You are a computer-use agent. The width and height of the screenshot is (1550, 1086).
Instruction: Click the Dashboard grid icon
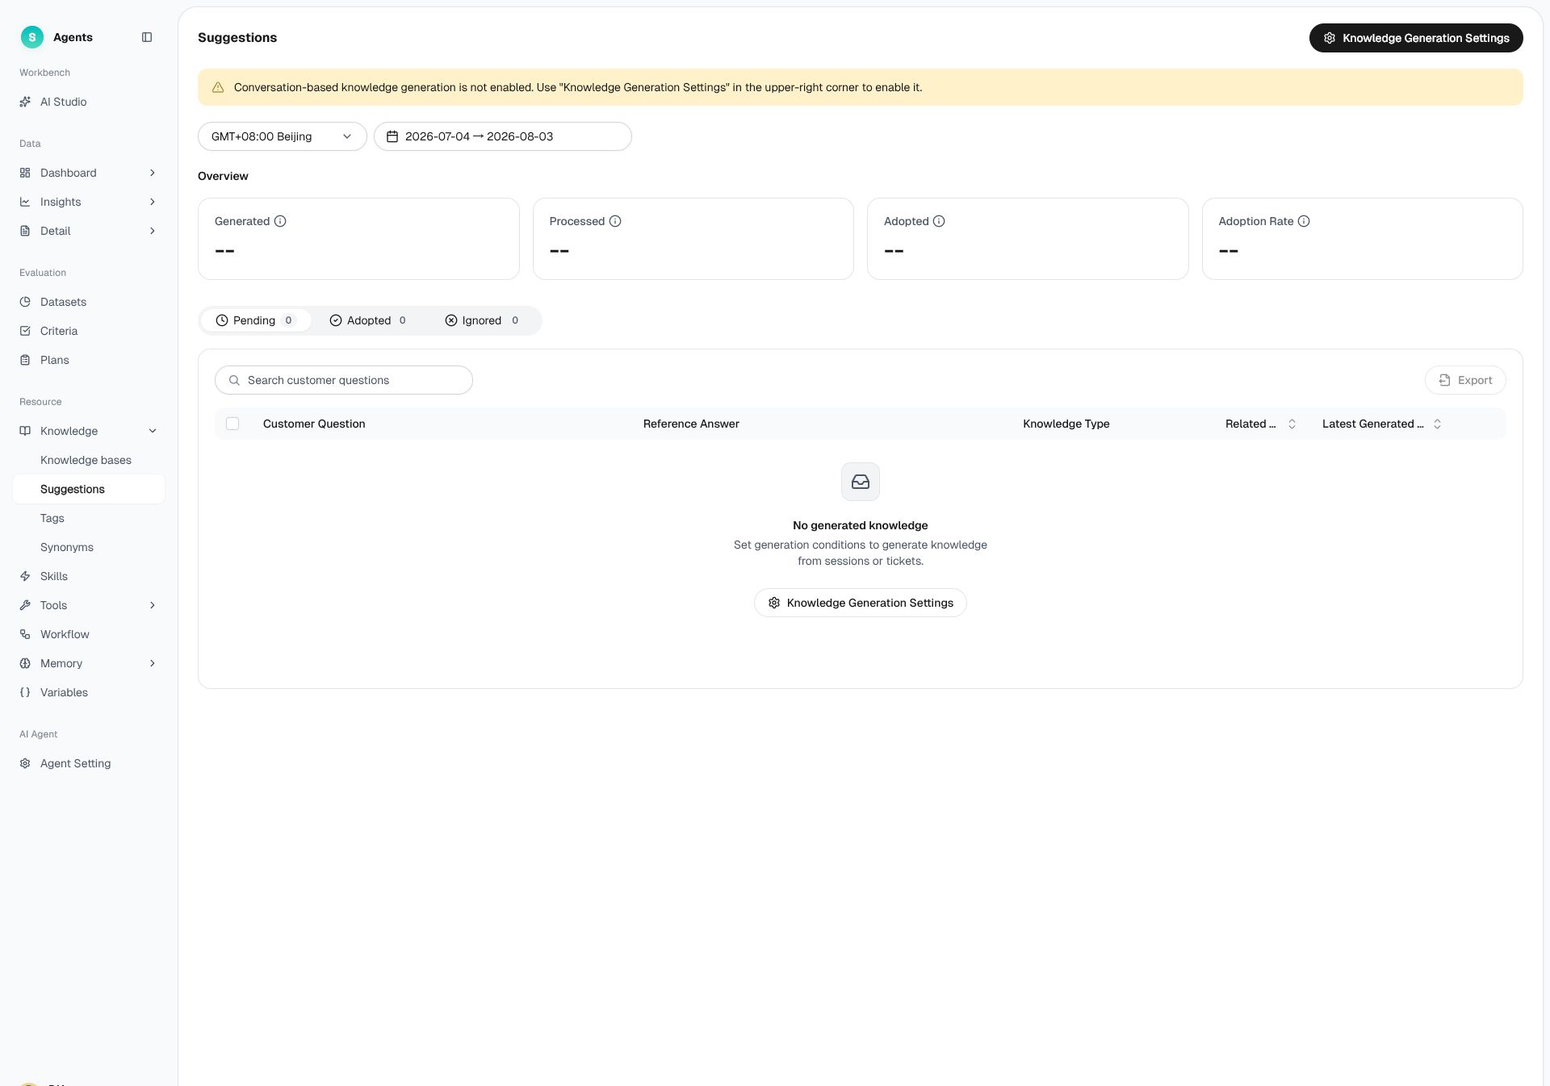pyautogui.click(x=25, y=173)
